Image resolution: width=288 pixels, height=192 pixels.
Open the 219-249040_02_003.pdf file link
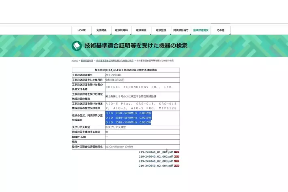[156, 161]
